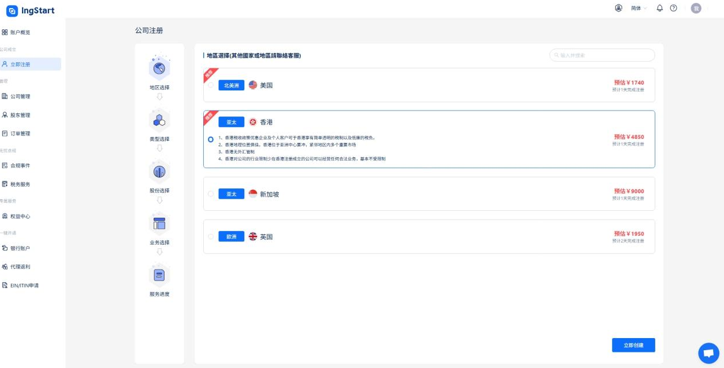The height and width of the screenshot is (368, 724).
Task: Click the 银行账户 sidebar icon
Action: [5, 248]
